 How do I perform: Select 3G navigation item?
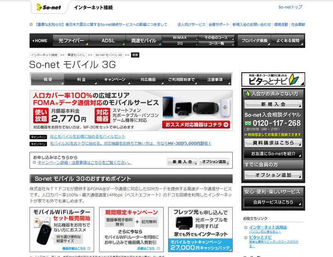(x=180, y=43)
